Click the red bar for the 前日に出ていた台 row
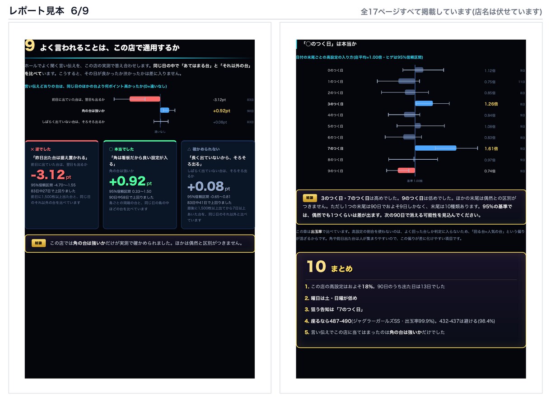This screenshot has width=551, height=402. (145, 99)
